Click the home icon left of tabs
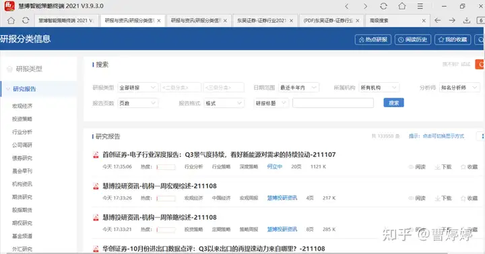The width and height of the screenshot is (485, 254). pyautogui.click(x=11, y=20)
